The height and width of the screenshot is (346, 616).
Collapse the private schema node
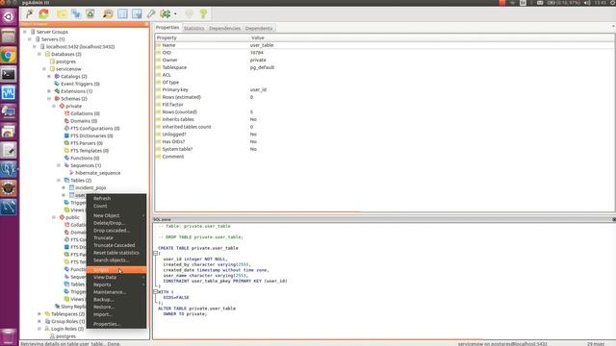pyautogui.click(x=54, y=106)
